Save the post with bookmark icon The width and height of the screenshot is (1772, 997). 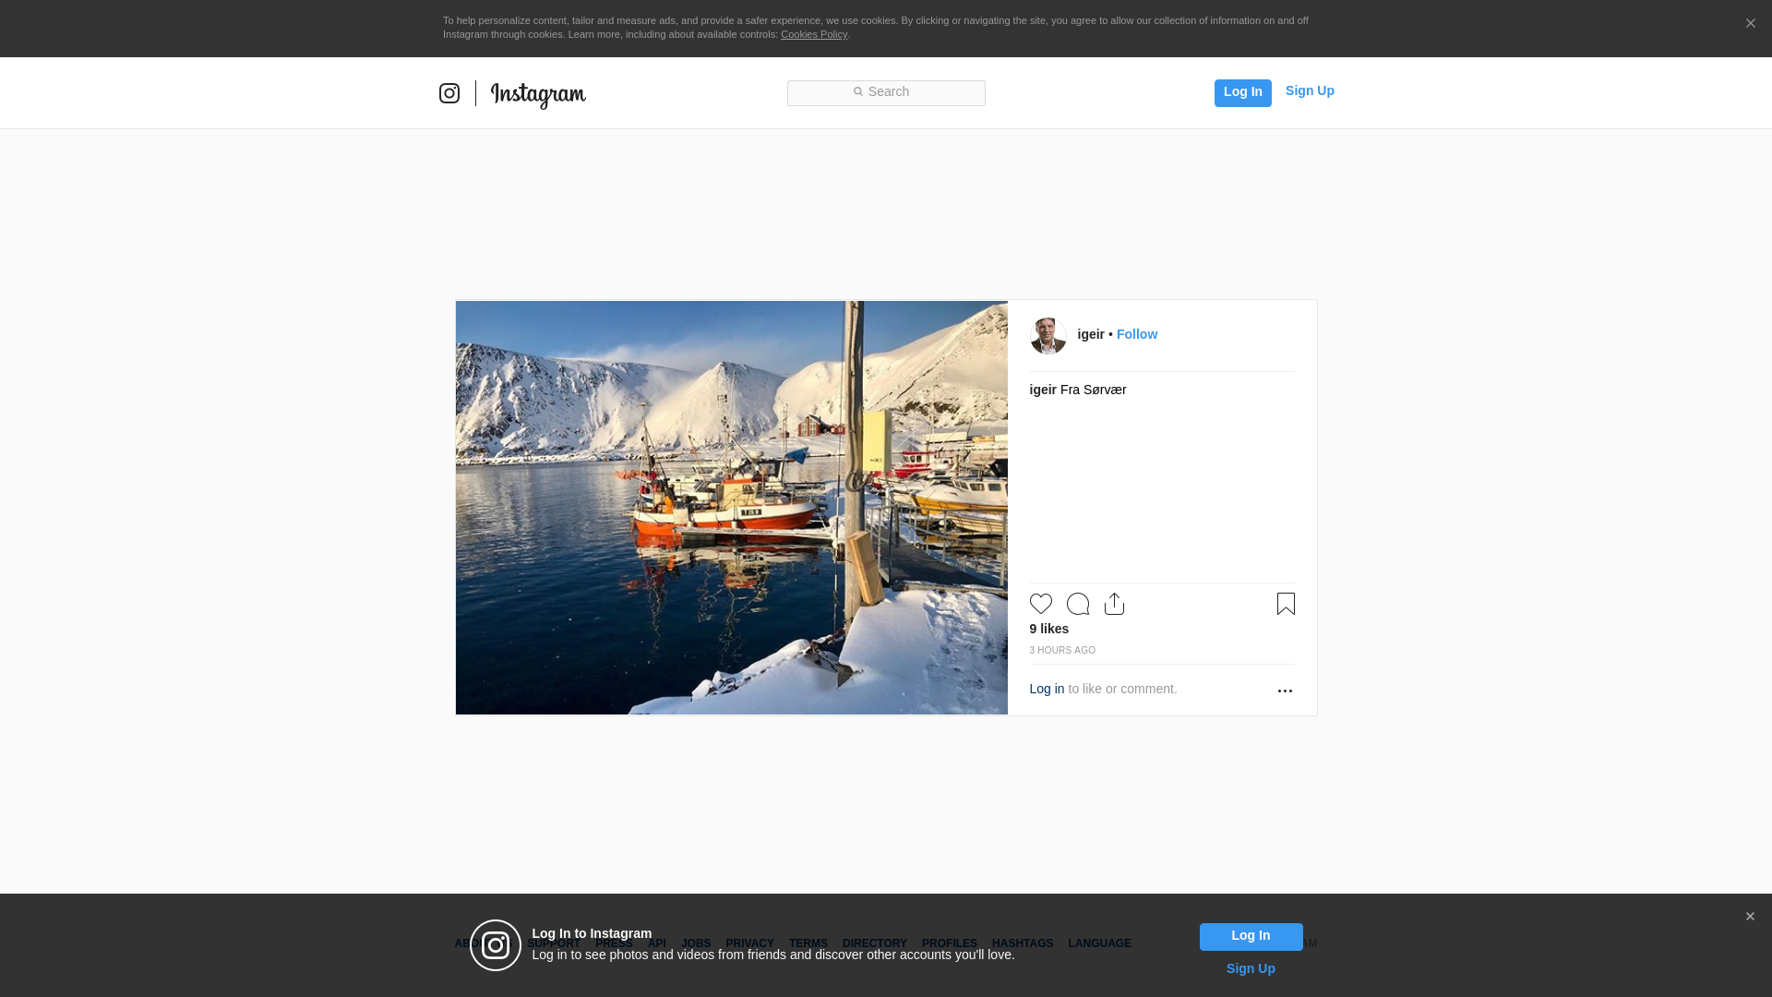1286,604
